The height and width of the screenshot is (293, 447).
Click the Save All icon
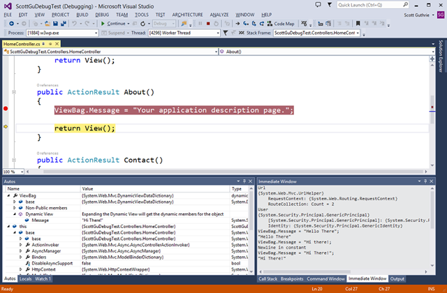(64, 24)
